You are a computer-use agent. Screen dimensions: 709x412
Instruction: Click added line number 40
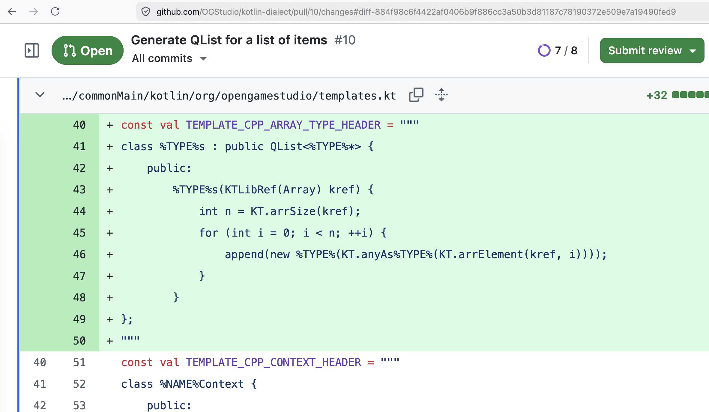tap(79, 125)
